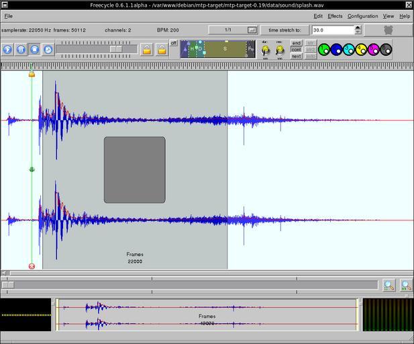Toggle the envelope 'off' button

174,43
